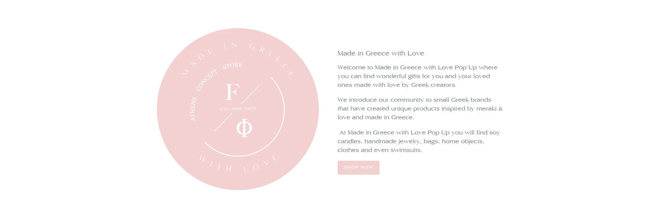Click the white letter F in logo

pos(233,92)
